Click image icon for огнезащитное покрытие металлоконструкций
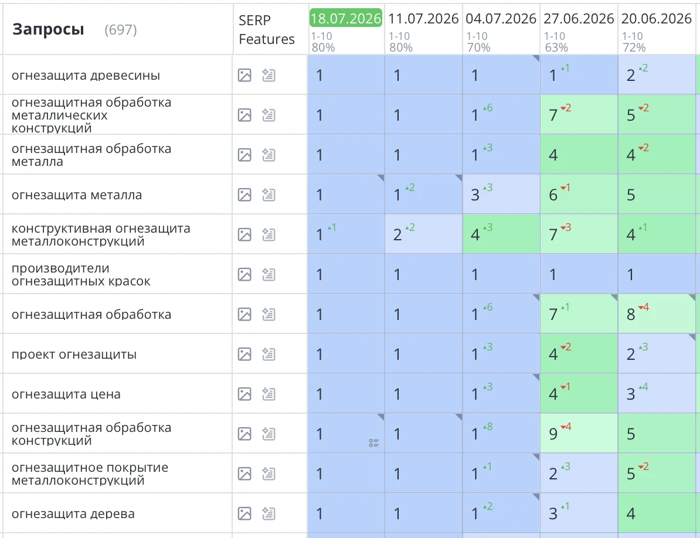The image size is (700, 538). 244,474
